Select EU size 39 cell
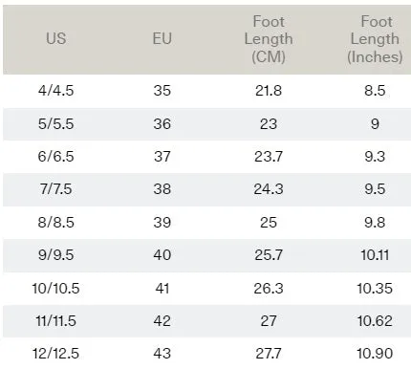Viewport: 411px width, 369px height. coord(162,222)
